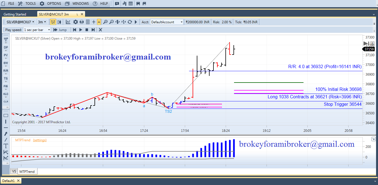Select the text drawing tool
378x185 pixels.
[x=6, y=146]
